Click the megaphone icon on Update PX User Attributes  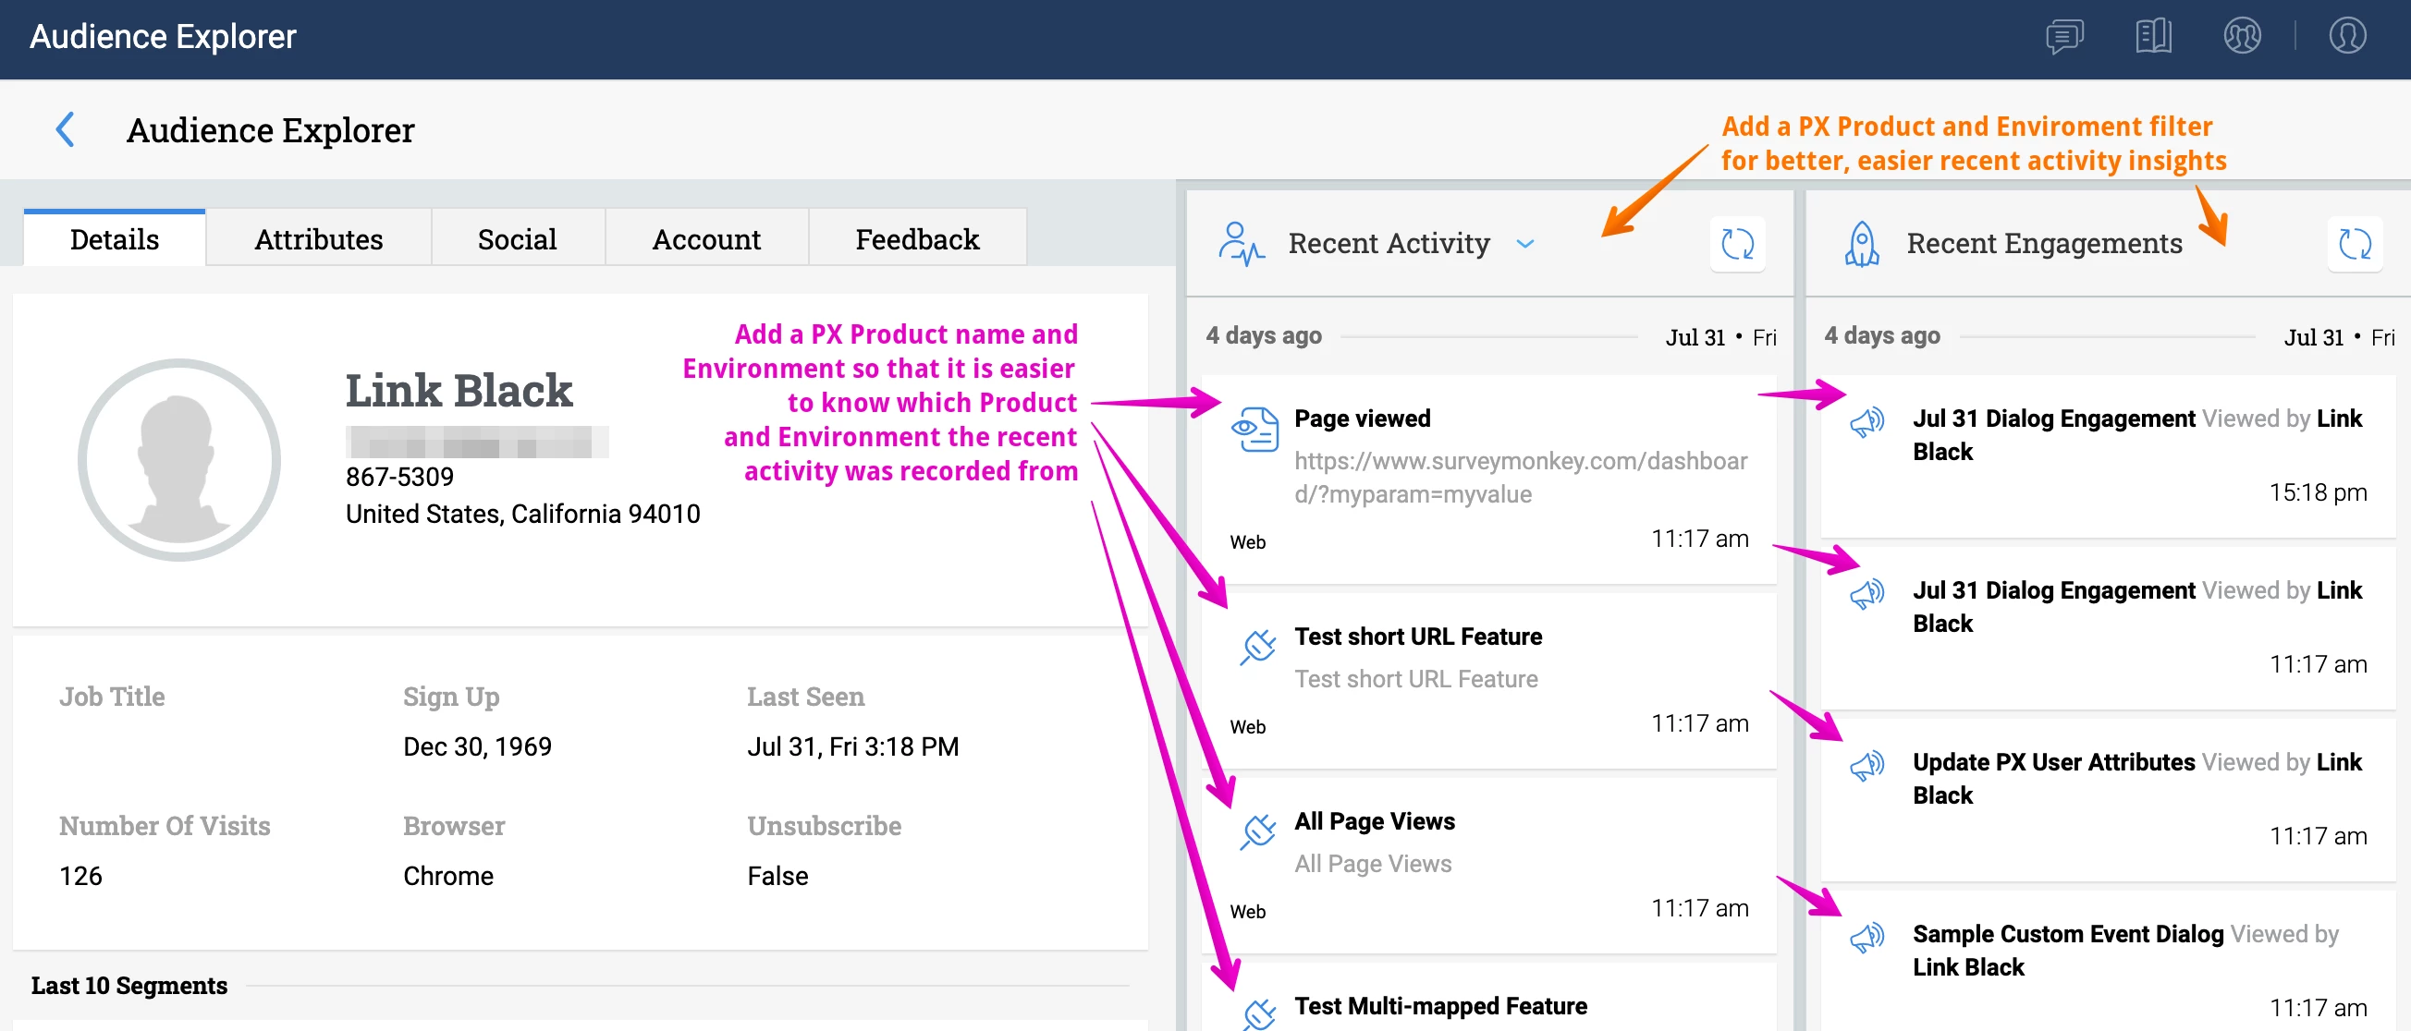(1866, 765)
